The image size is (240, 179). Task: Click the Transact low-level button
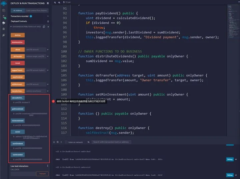[x=42, y=174]
